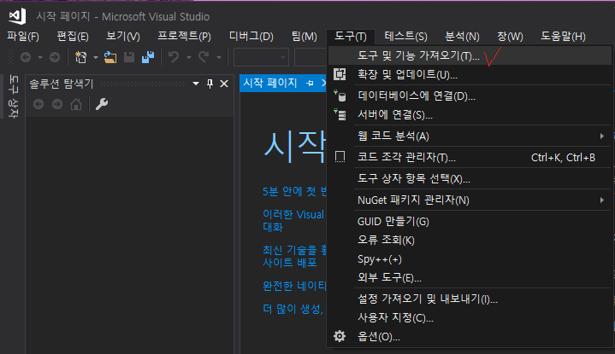The height and width of the screenshot is (354, 615).
Task: Click the Open File folder icon
Action: [x=110, y=57]
